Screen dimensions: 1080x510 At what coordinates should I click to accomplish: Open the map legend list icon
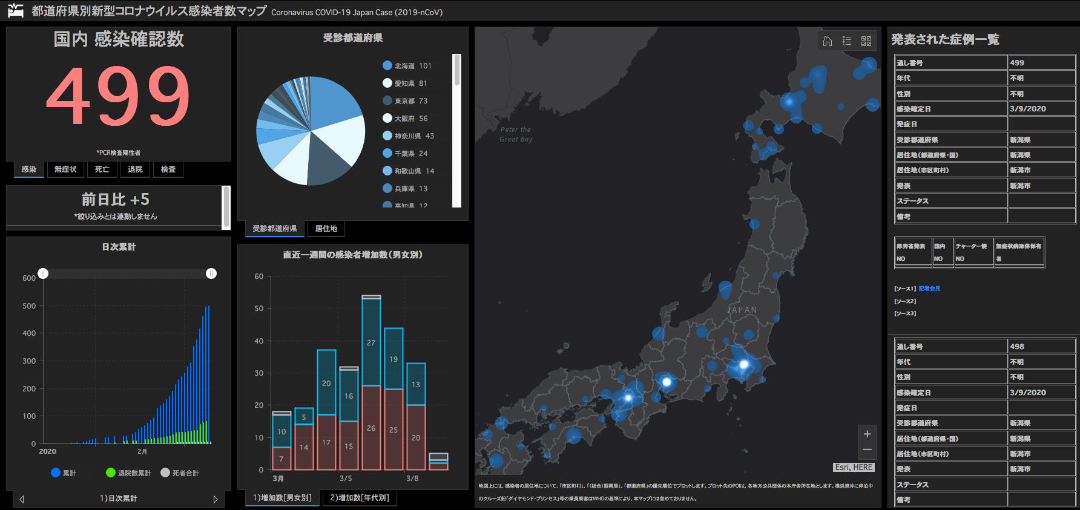[847, 41]
